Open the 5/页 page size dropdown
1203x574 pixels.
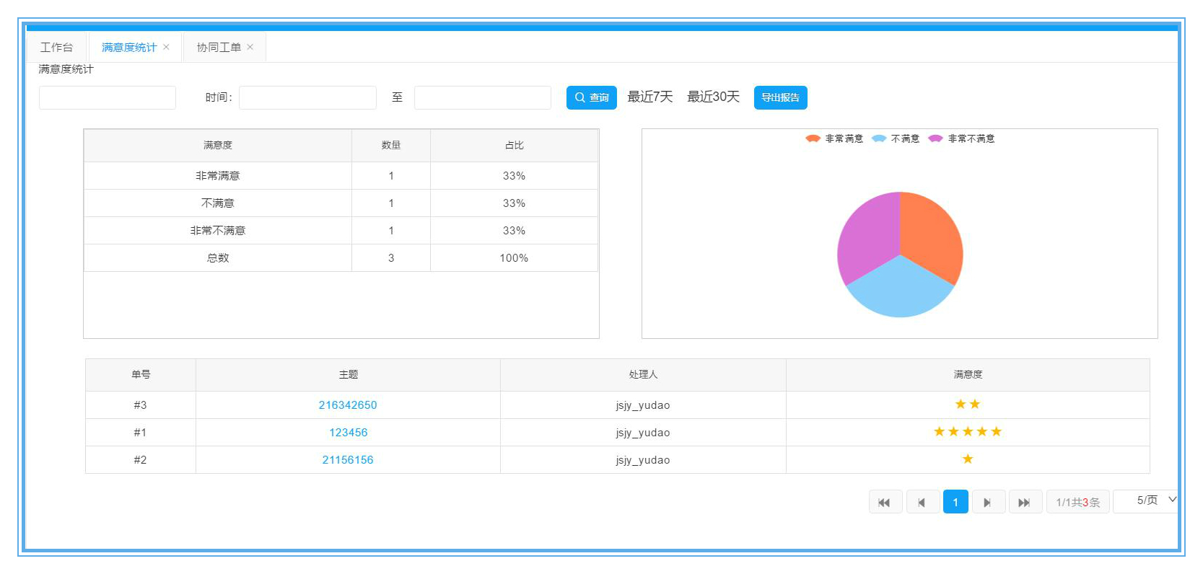click(1149, 500)
